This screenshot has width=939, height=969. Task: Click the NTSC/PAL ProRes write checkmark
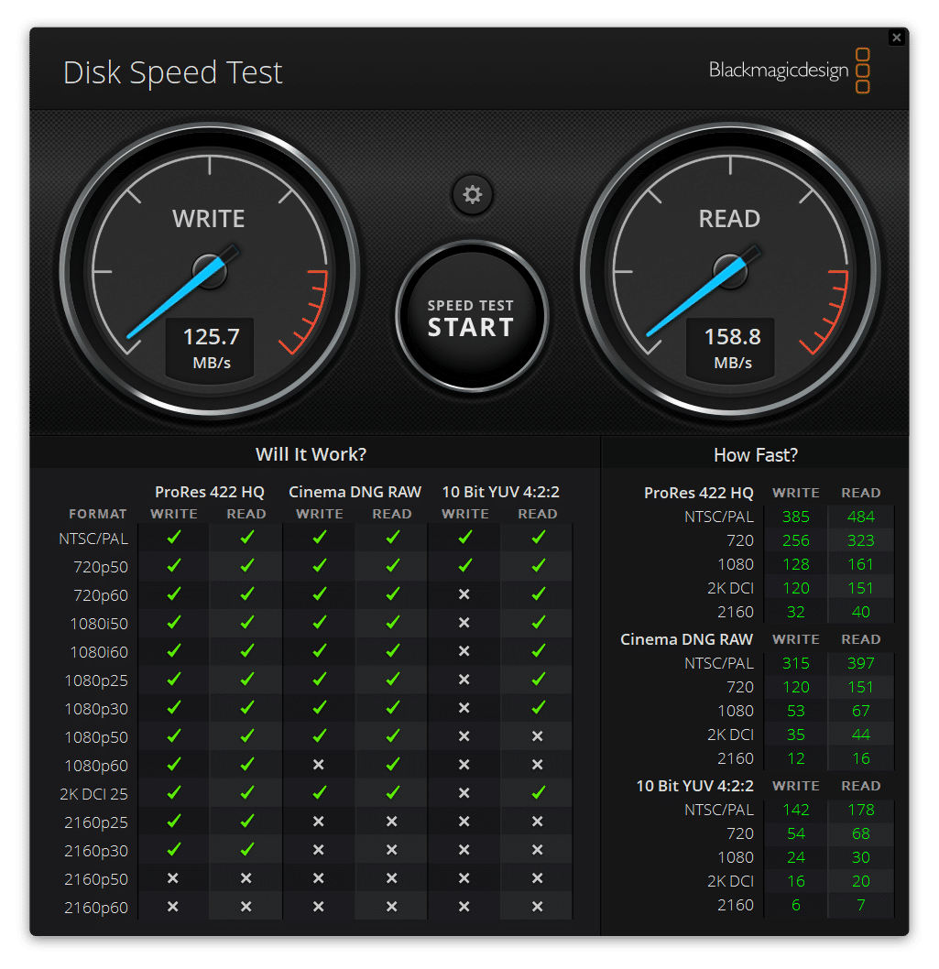coord(174,538)
